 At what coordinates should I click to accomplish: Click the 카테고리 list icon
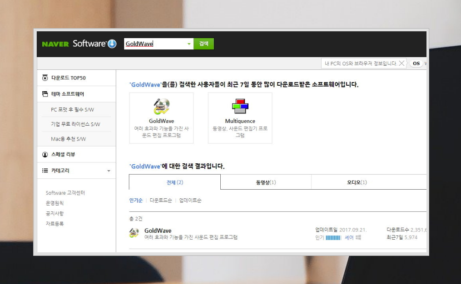pyautogui.click(x=45, y=171)
